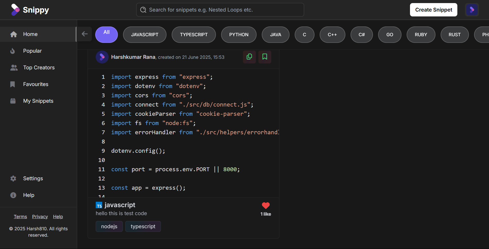Click the Harshkumar Rana author name
Viewport: 489px width, 249px height.
coord(133,57)
